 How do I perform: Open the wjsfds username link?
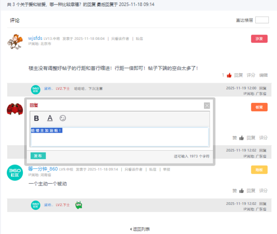(x=35, y=39)
